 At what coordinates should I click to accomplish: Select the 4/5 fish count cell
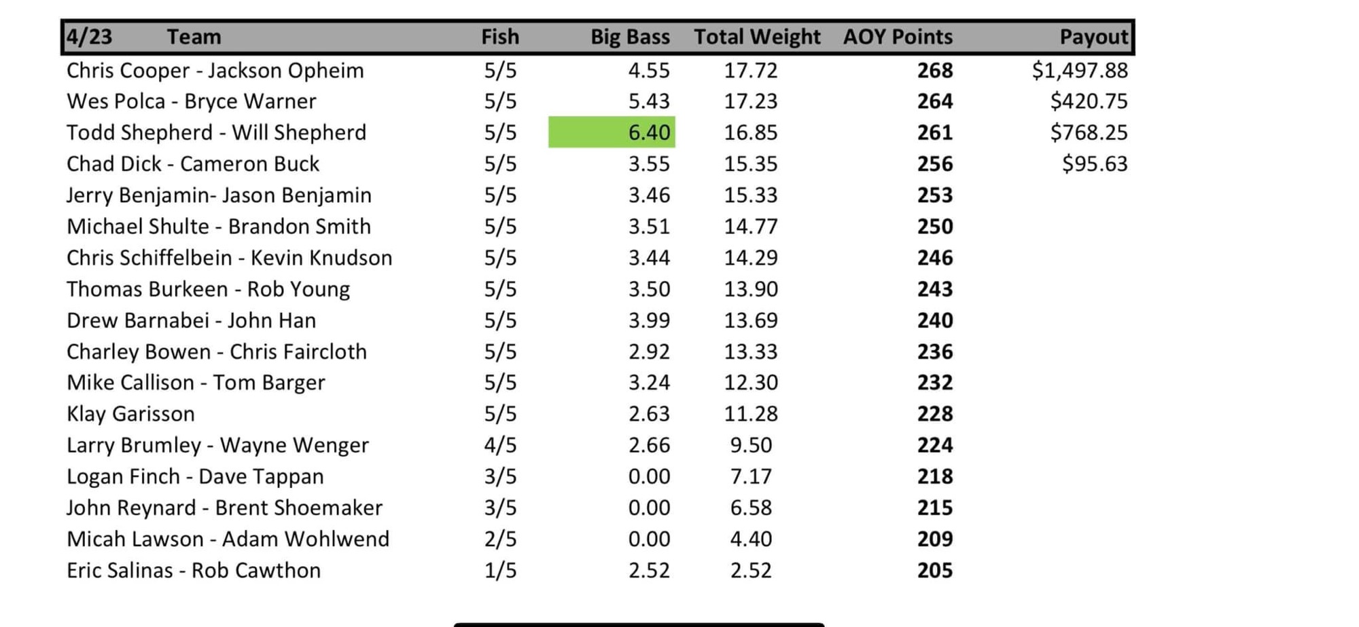tap(500, 445)
